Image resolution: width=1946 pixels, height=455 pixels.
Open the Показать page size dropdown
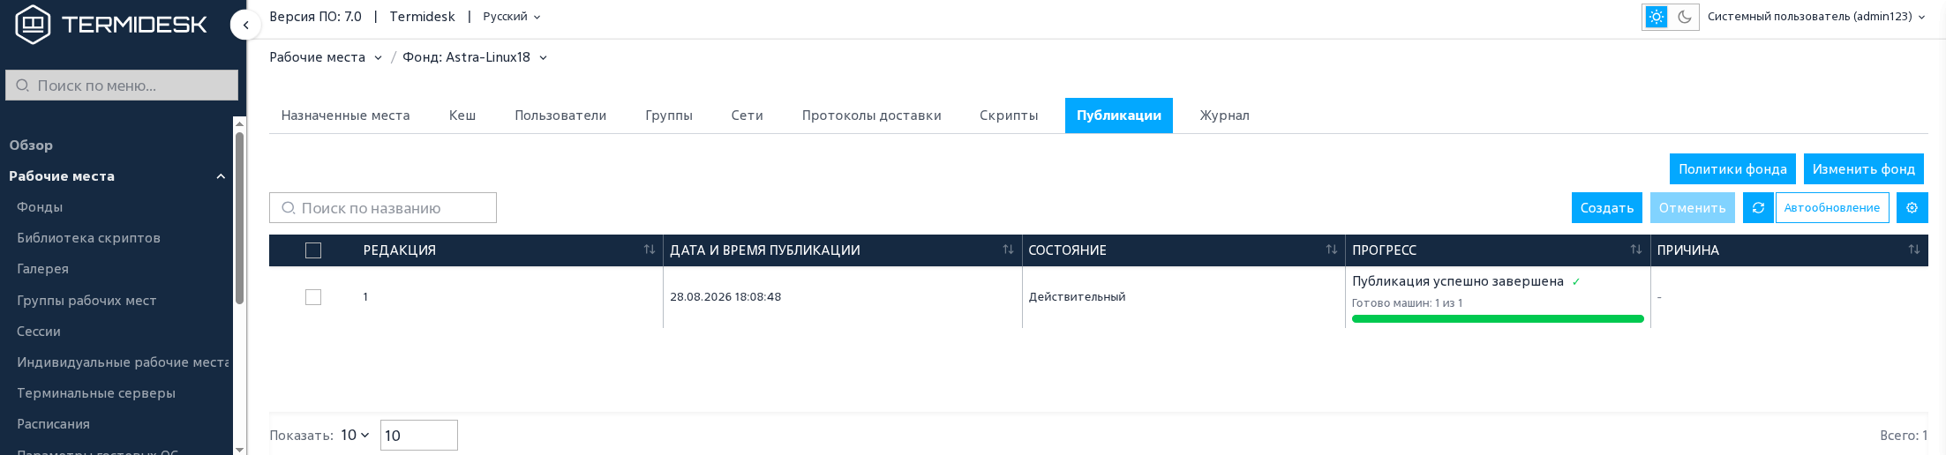[355, 436]
